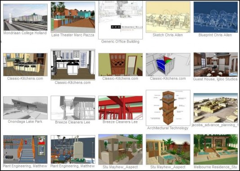This screenshot has width=240, height=171.
Task: Click Stu Mayhew_Aspect caption under pergola image
Action: pos(120,167)
